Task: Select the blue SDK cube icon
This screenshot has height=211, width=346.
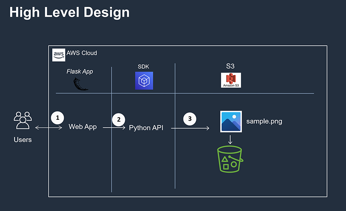Action: (x=144, y=81)
